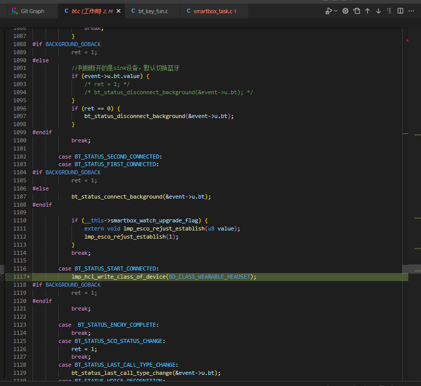The height and width of the screenshot is (386, 421).
Task: Click the Chinese comment on line 1091
Action: (125, 68)
